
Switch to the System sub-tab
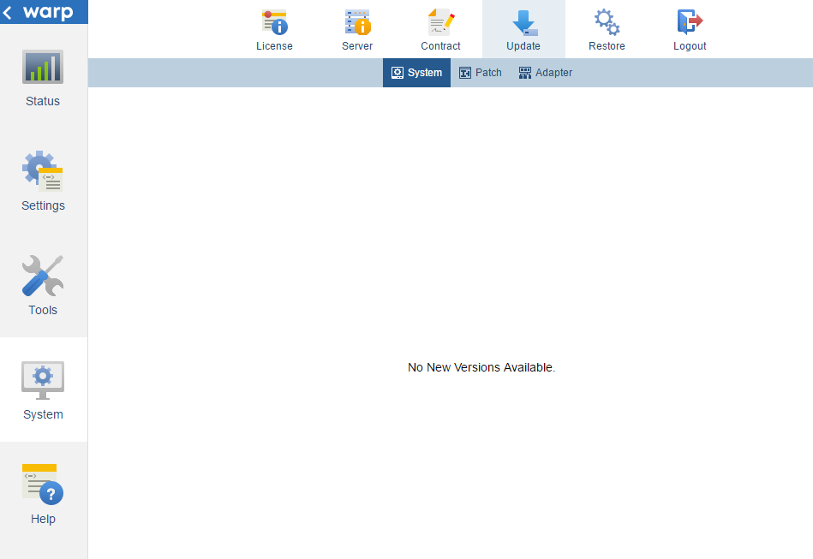point(416,73)
